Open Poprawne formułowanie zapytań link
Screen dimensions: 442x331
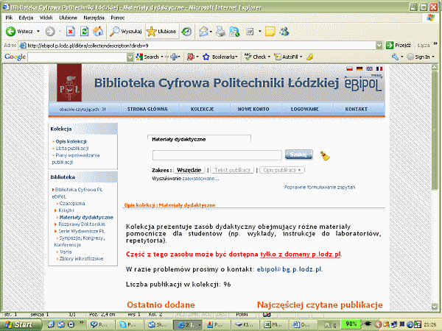[x=320, y=187]
